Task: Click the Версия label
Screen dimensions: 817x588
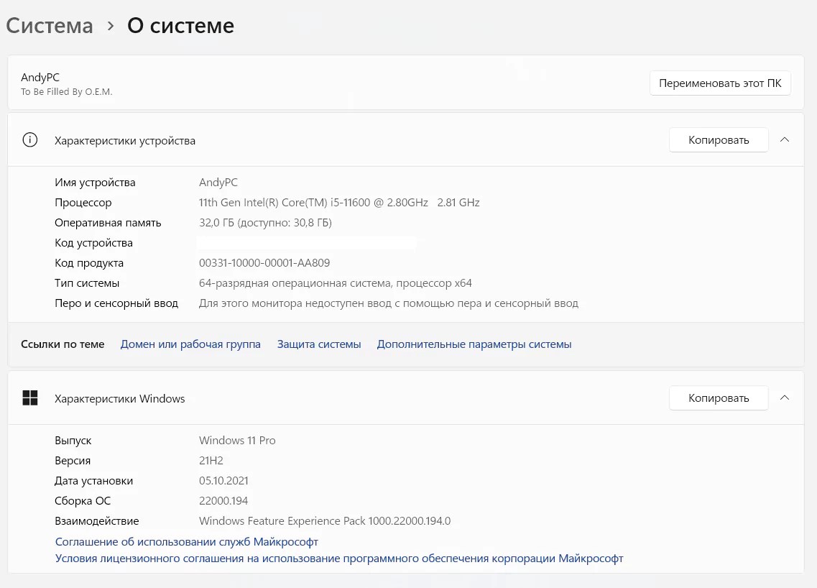Action: click(x=73, y=461)
